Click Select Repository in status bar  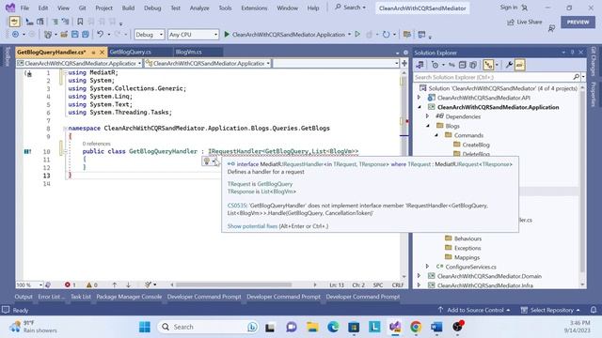(x=550, y=310)
